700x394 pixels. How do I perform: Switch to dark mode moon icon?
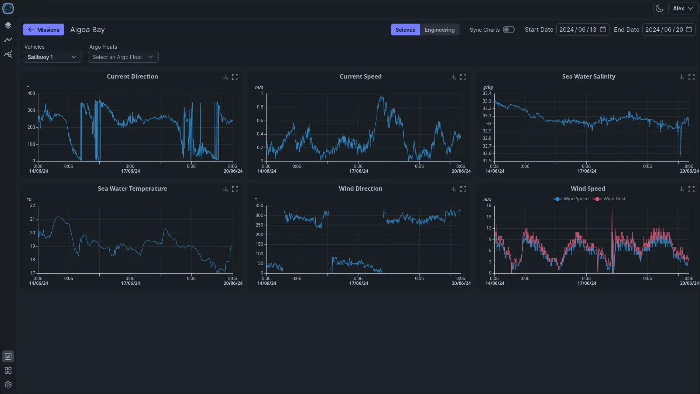659,8
